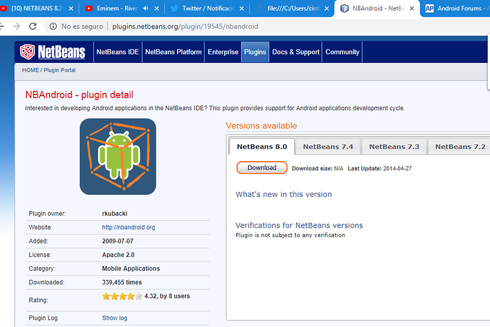Viewport: 490px width, 327px height.
Task: Close the Eminem - River tab
Action: pyautogui.click(x=157, y=8)
